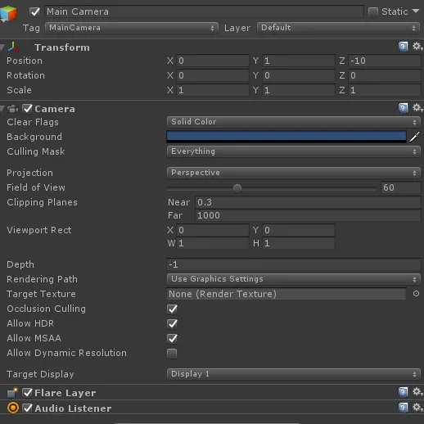Image resolution: width=424 pixels, height=424 pixels.
Task: Open the Rendering Path dropdown
Action: coord(294,279)
